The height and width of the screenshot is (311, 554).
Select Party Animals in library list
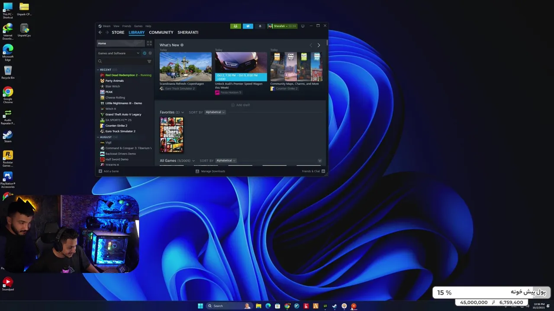click(x=114, y=81)
